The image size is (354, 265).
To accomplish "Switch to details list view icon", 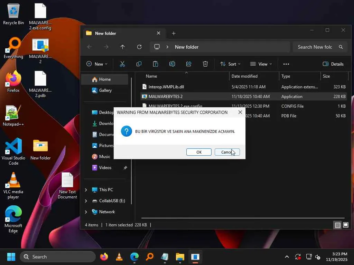I will coord(337,225).
